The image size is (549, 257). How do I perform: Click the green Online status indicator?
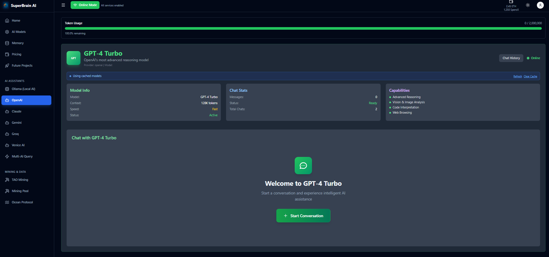click(x=533, y=58)
